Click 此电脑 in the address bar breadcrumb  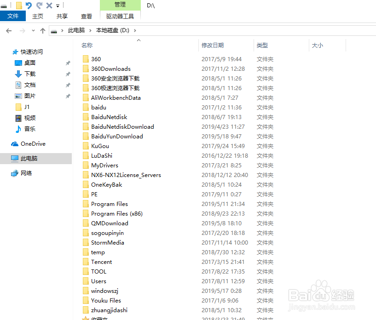[76, 30]
